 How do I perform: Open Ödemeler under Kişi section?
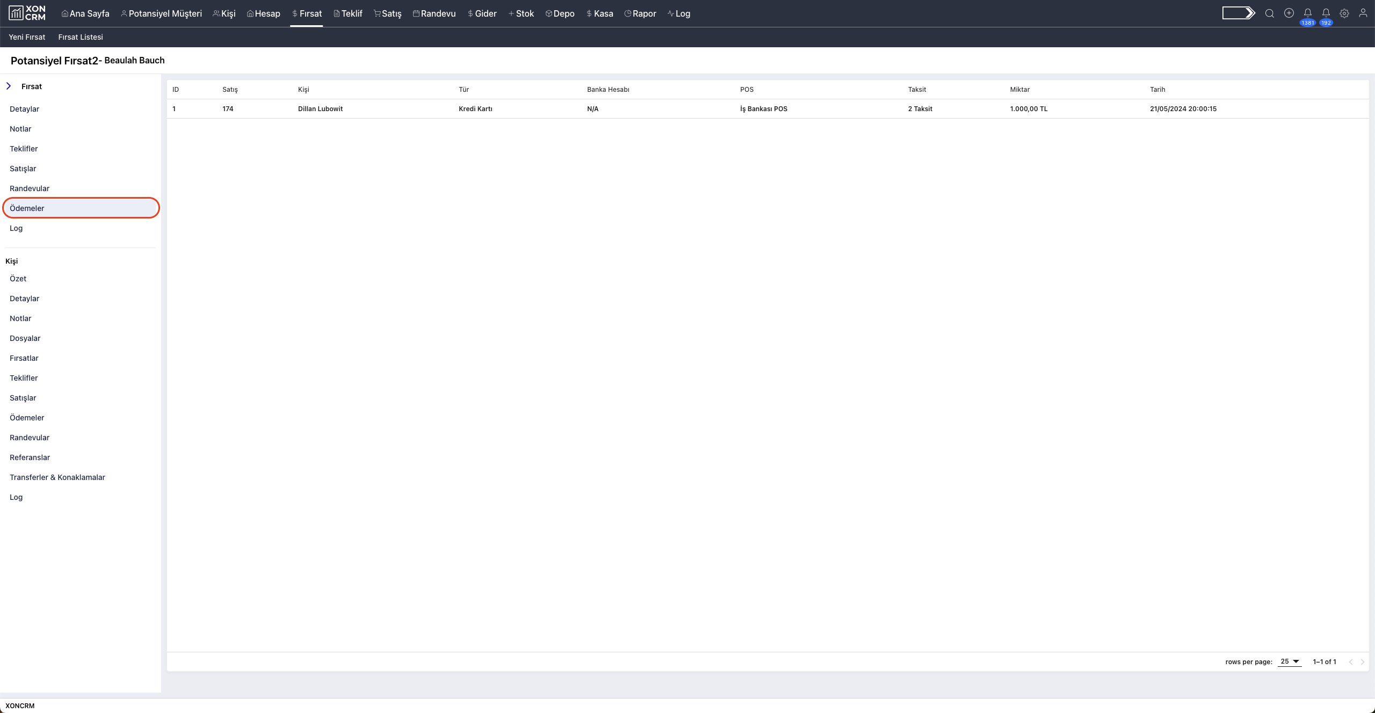pos(27,418)
